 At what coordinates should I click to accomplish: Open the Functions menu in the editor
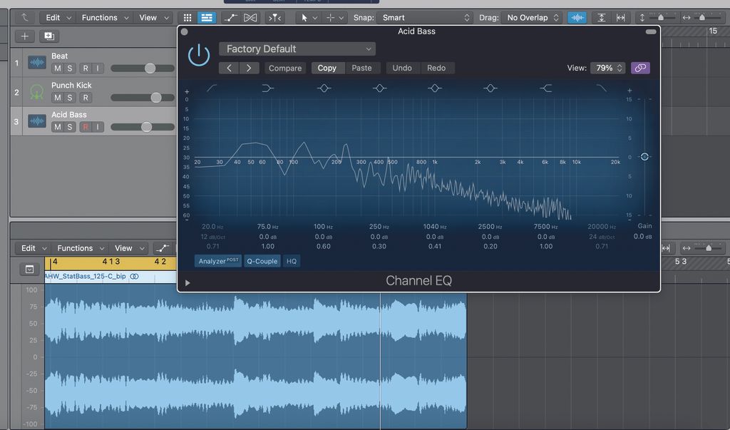point(74,248)
